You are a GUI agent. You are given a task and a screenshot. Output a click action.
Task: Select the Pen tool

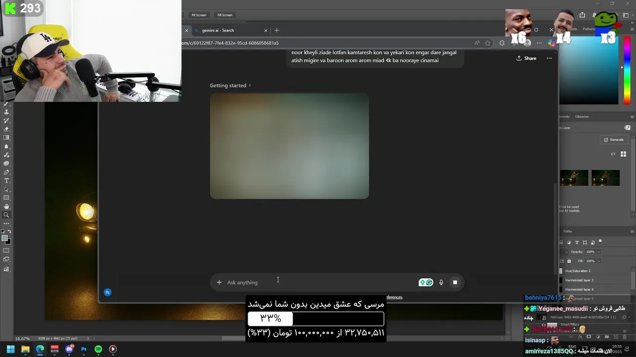click(6, 172)
